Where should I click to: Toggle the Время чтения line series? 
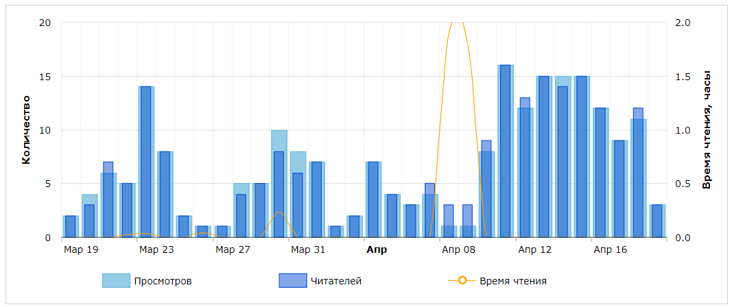click(x=497, y=281)
